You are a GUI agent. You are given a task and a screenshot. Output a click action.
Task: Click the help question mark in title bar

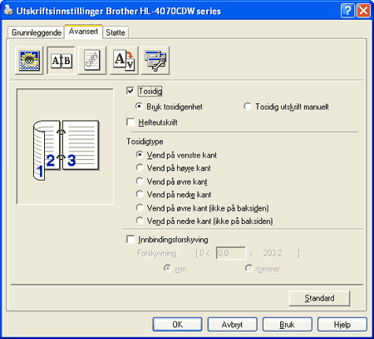point(347,11)
